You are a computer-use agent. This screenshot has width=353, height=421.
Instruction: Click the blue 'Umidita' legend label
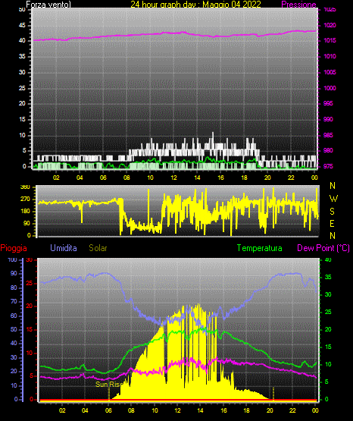coord(64,248)
